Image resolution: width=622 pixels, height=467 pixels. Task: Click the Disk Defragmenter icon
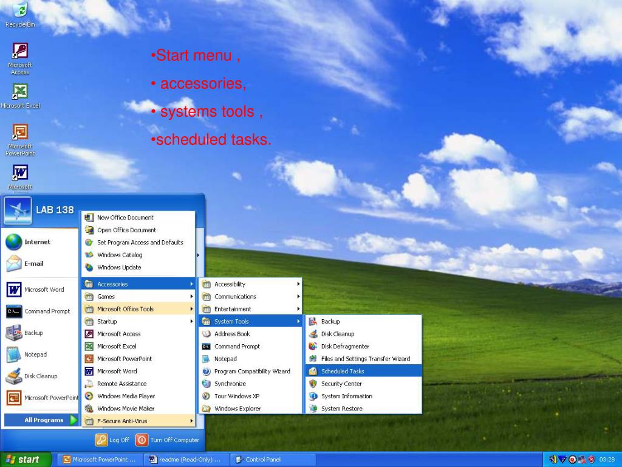tap(313, 346)
